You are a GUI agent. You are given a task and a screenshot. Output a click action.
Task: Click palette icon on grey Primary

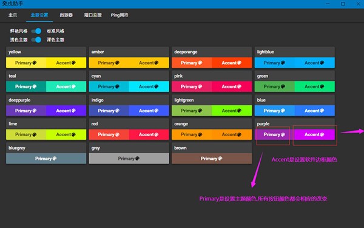coord(138,159)
